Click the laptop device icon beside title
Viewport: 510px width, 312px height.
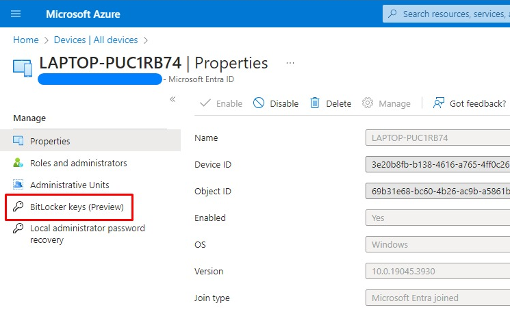tap(23, 68)
